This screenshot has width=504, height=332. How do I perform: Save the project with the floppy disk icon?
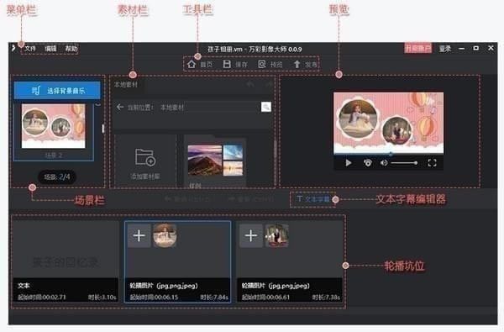(227, 65)
